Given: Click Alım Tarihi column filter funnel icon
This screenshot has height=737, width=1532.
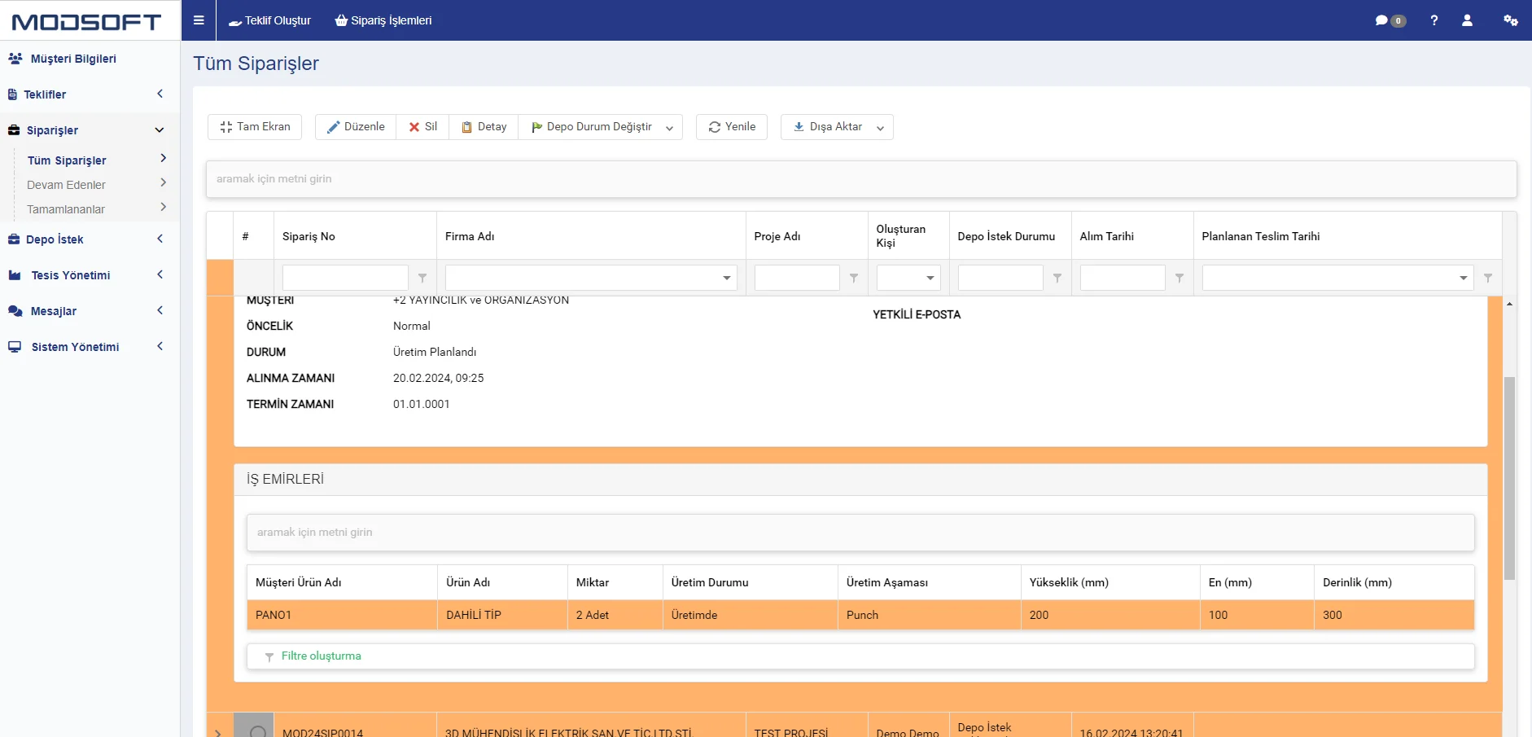Looking at the screenshot, I should pyautogui.click(x=1180, y=279).
